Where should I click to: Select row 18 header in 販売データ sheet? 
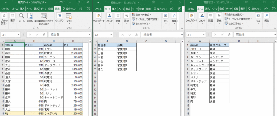click(2, 114)
